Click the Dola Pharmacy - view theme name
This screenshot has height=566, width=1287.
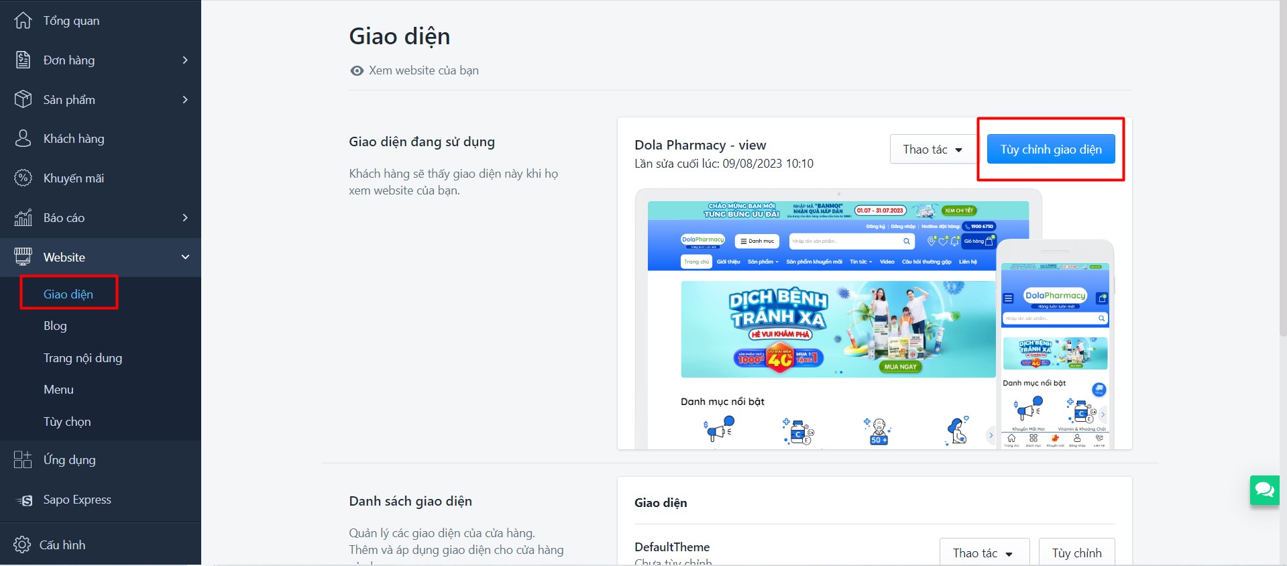point(700,145)
